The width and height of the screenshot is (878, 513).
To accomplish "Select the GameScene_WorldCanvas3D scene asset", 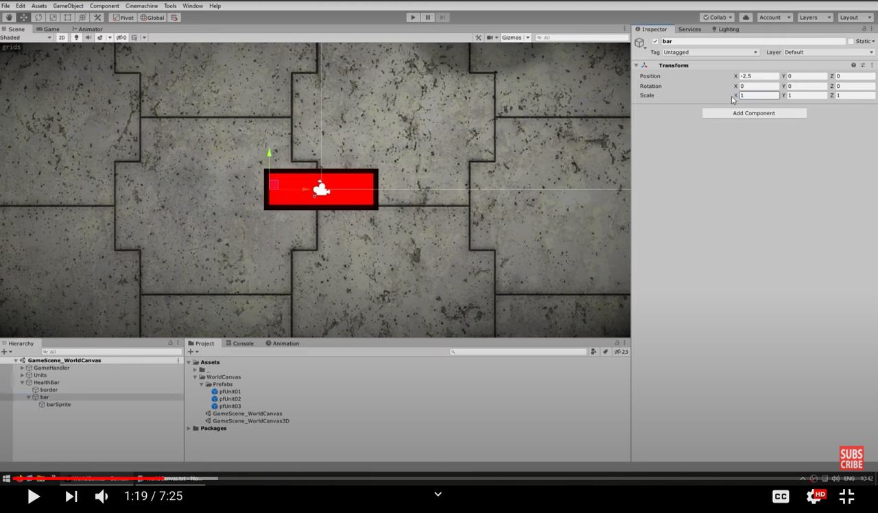I will tap(251, 421).
